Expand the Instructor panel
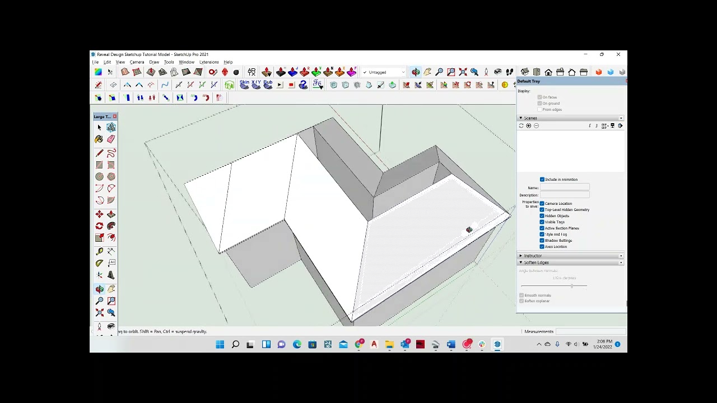 point(521,256)
